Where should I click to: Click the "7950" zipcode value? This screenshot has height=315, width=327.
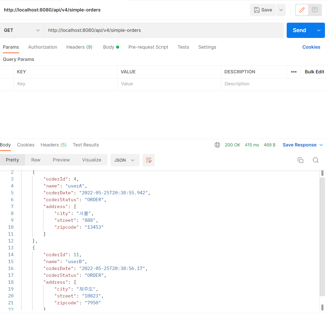[x=93, y=303]
